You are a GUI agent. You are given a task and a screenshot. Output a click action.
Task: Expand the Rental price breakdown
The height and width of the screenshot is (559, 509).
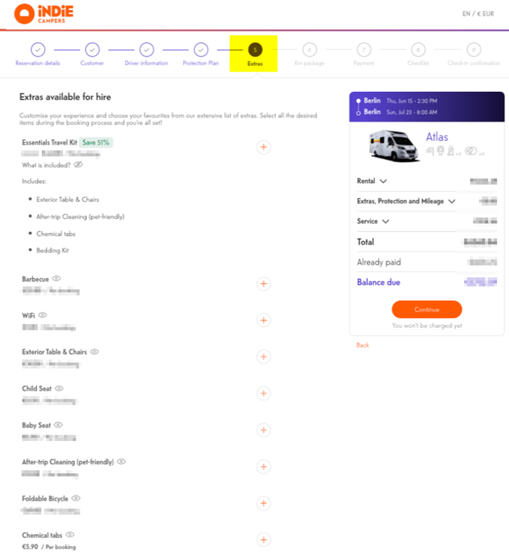tap(383, 182)
